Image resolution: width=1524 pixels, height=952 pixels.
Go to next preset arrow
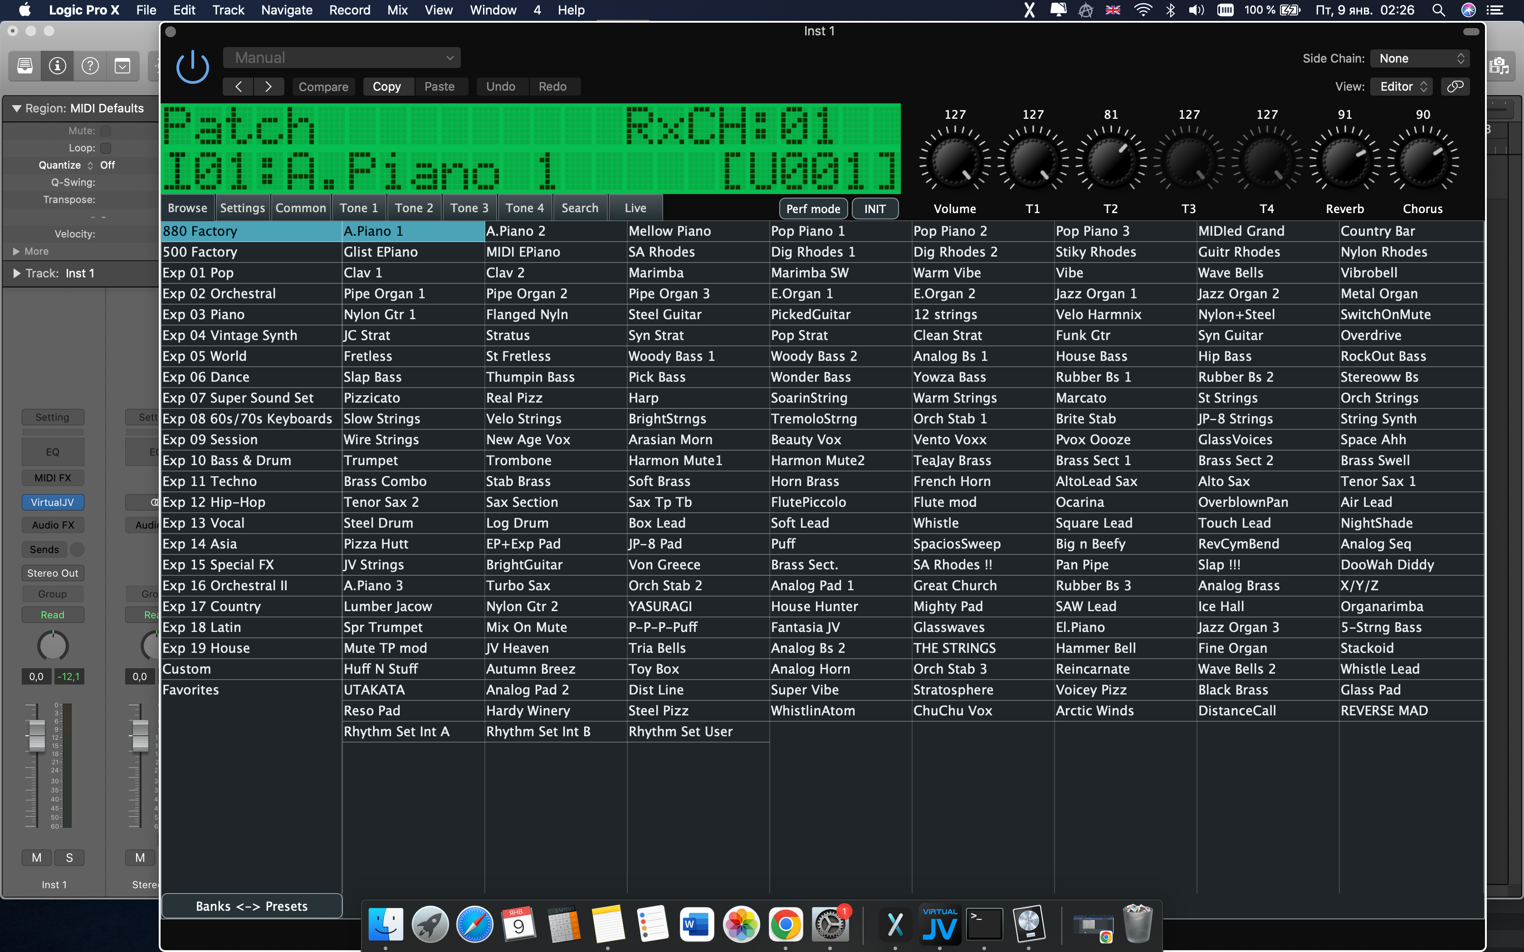click(268, 86)
